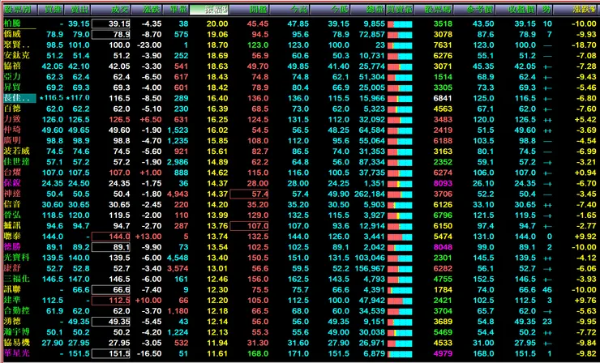The image size is (600, 363).
Task: Select the 訊聯 stock name
Action: [x=12, y=289]
